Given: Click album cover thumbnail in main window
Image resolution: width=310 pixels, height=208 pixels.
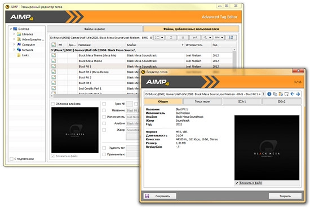Looking at the screenshot, I should click(75, 130).
